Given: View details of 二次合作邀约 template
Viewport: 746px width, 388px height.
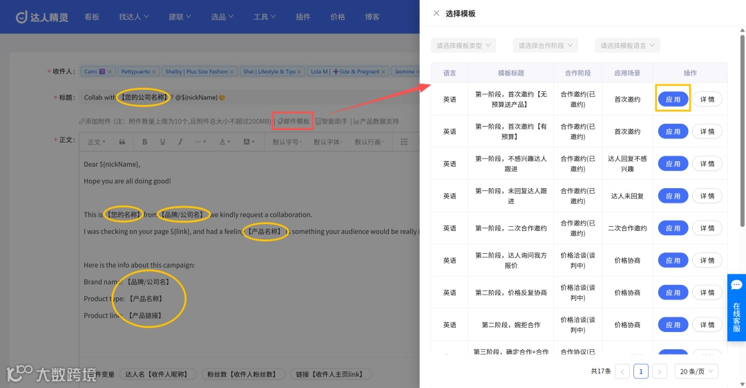Looking at the screenshot, I should tap(707, 228).
